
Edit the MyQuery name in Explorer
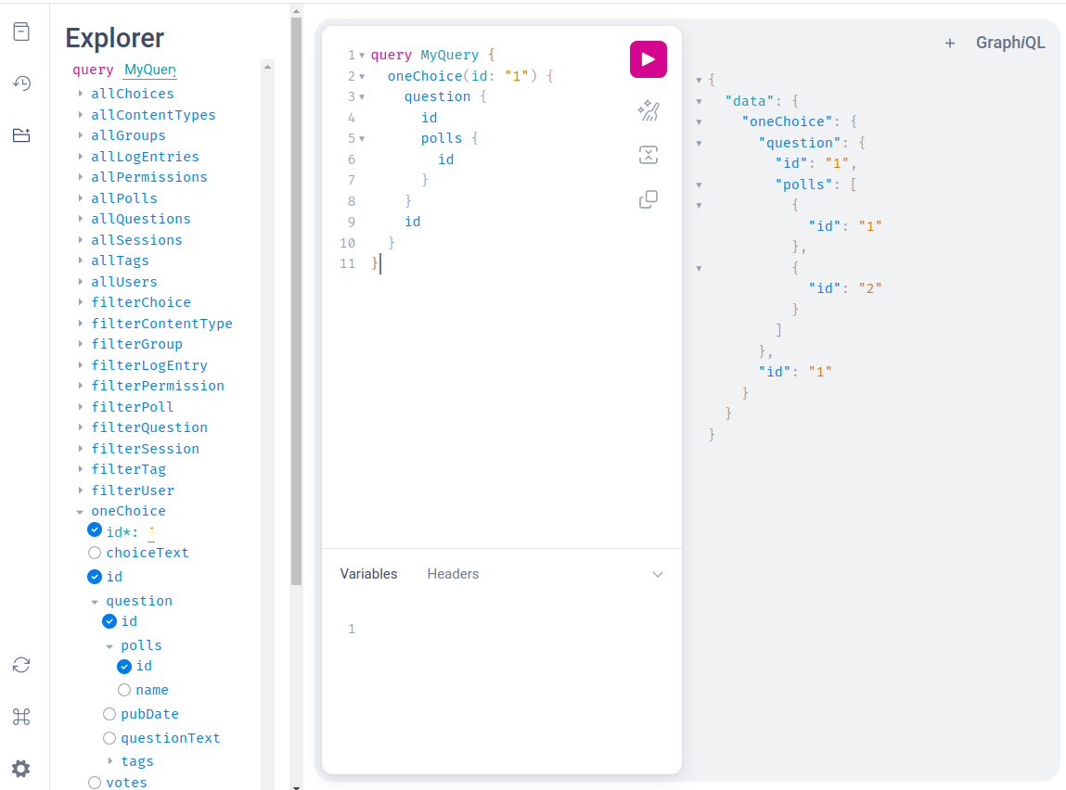point(150,70)
